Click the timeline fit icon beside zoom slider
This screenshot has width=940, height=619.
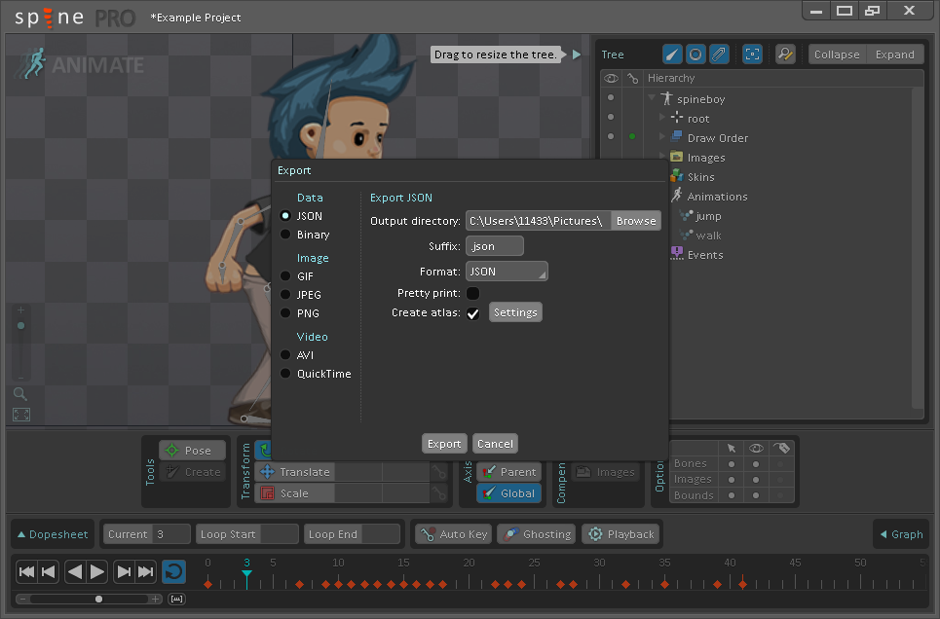(176, 599)
